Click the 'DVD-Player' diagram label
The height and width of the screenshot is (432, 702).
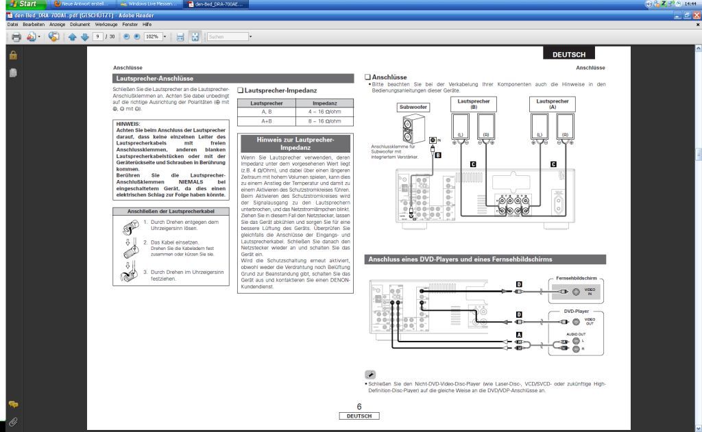576,312
